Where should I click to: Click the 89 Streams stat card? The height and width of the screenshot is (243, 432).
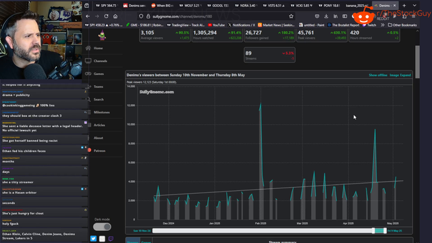coord(269,55)
